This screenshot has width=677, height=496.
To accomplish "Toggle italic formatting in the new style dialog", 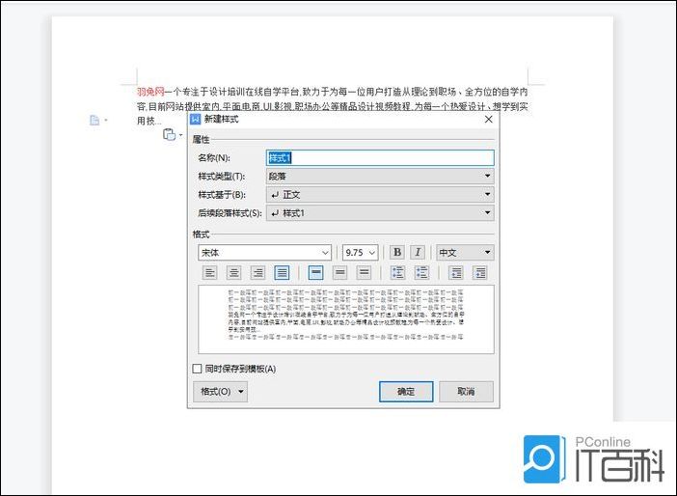I will coord(418,252).
